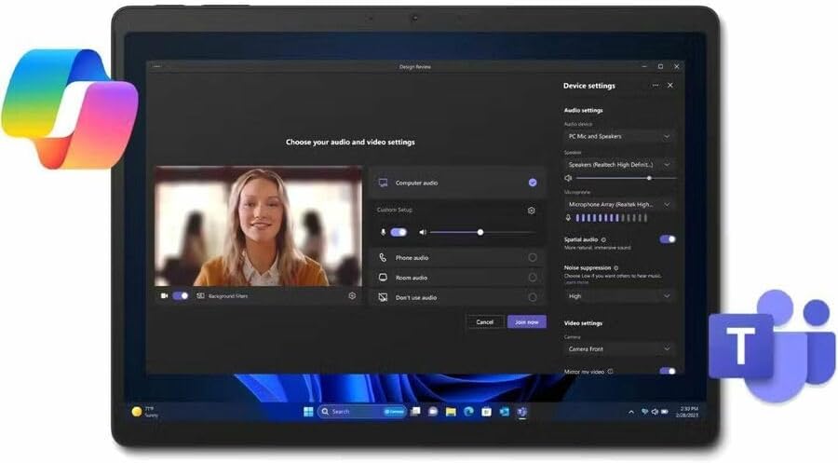Click the battery icon in the system tray

(665, 412)
